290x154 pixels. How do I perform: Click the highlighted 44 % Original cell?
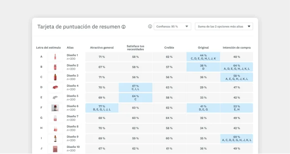coord(203,57)
